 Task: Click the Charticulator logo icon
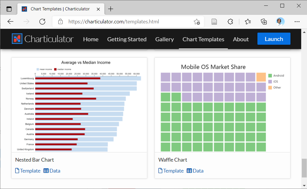click(x=17, y=39)
